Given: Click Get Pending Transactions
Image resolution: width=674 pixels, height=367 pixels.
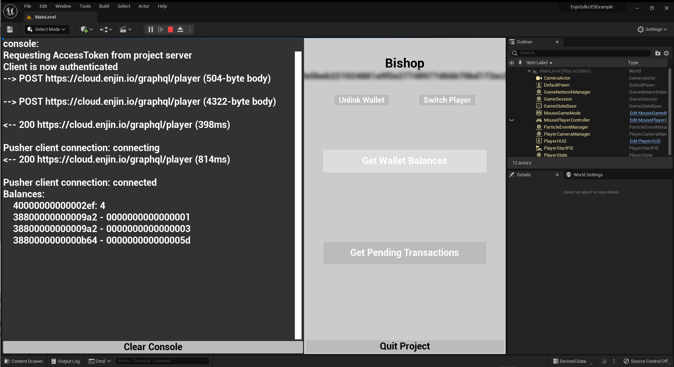Looking at the screenshot, I should [405, 253].
